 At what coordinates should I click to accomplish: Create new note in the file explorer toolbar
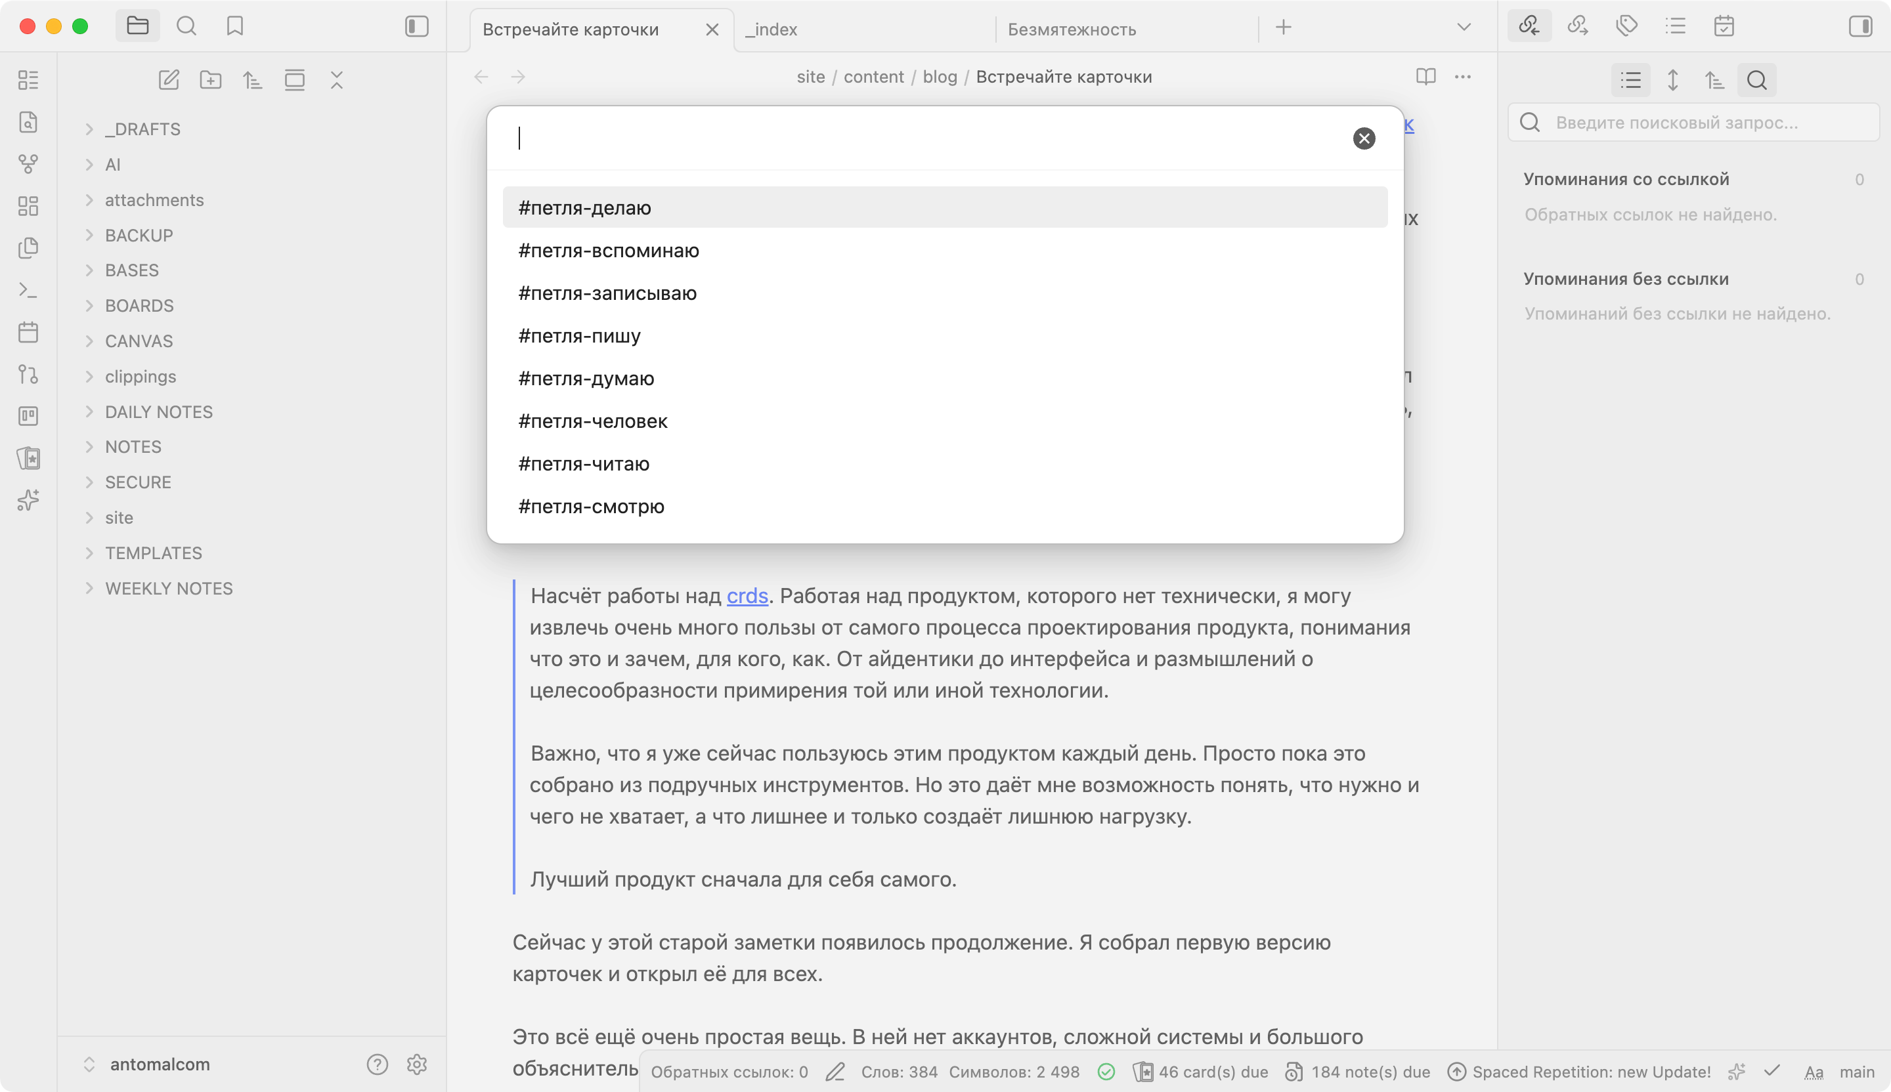[169, 79]
